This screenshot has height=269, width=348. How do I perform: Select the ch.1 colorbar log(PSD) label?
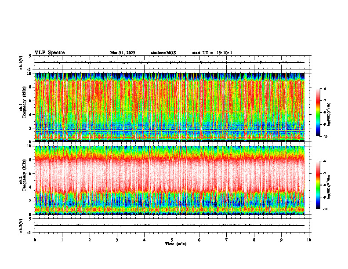click(x=329, y=115)
